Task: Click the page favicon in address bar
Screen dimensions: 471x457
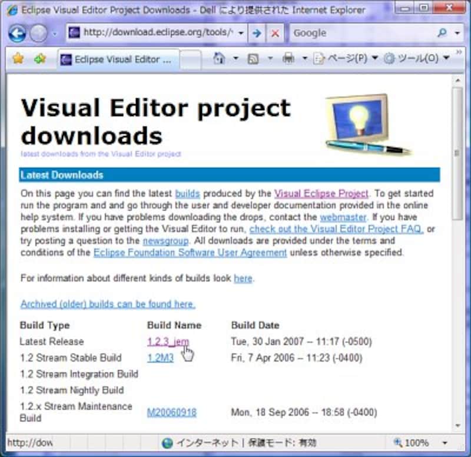Action: click(x=74, y=32)
